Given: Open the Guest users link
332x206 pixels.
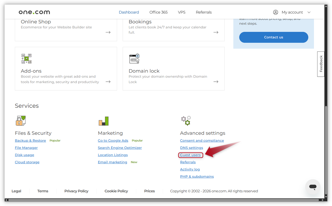Looking at the screenshot, I should [190, 155].
